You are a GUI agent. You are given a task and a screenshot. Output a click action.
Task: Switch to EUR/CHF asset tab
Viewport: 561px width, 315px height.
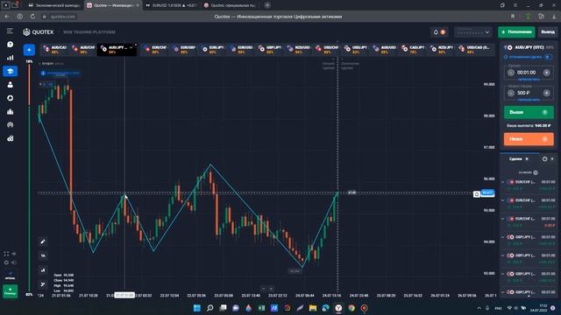pyautogui.click(x=155, y=50)
